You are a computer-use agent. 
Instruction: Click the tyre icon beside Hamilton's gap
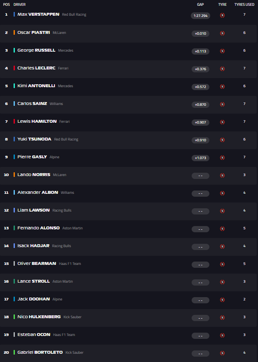[x=223, y=122]
